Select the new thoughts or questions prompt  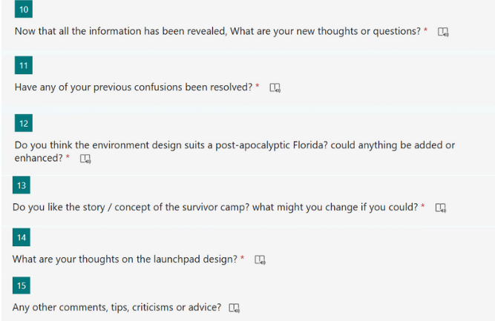coord(218,31)
